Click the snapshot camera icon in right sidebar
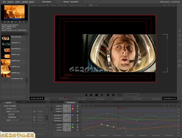This screenshot has height=138, width=182. [x=179, y=66]
